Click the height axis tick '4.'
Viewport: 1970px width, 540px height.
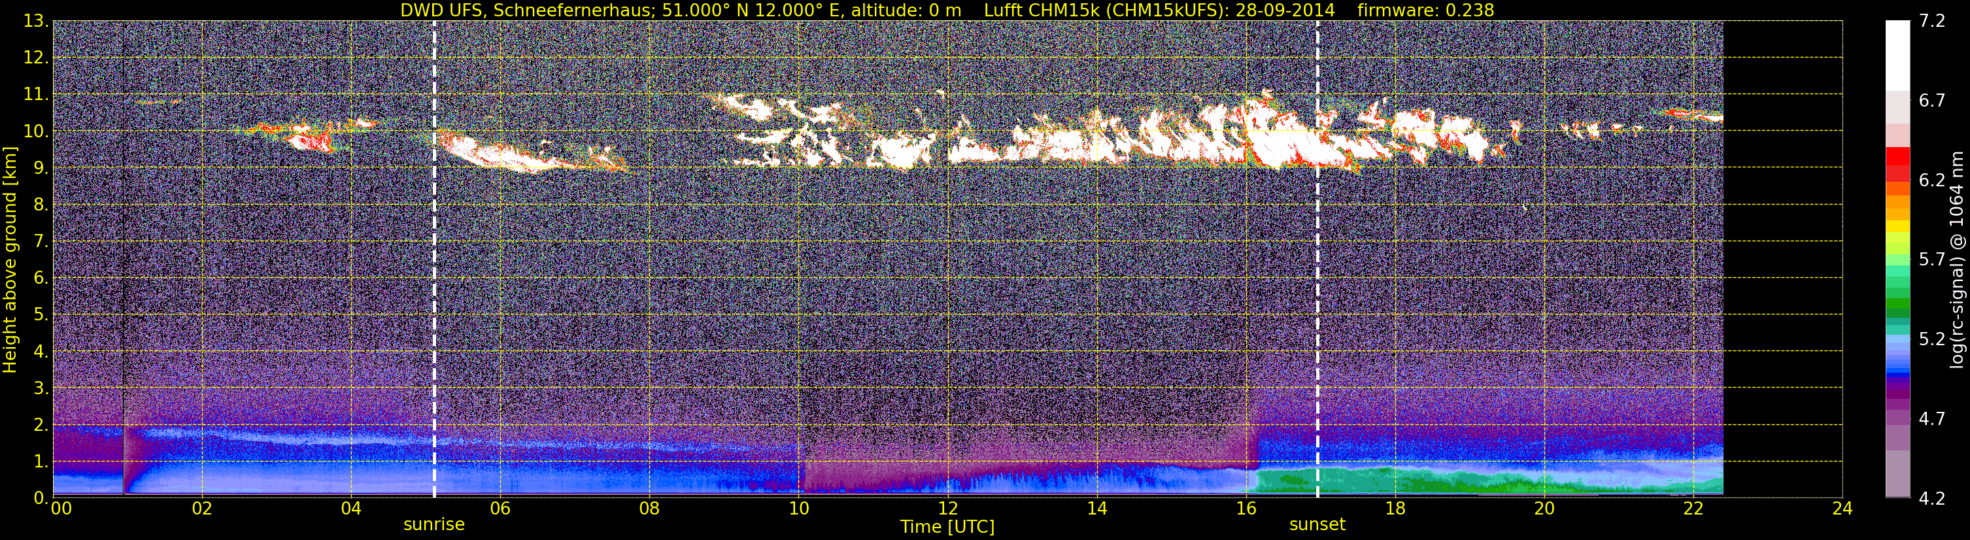coord(41,352)
